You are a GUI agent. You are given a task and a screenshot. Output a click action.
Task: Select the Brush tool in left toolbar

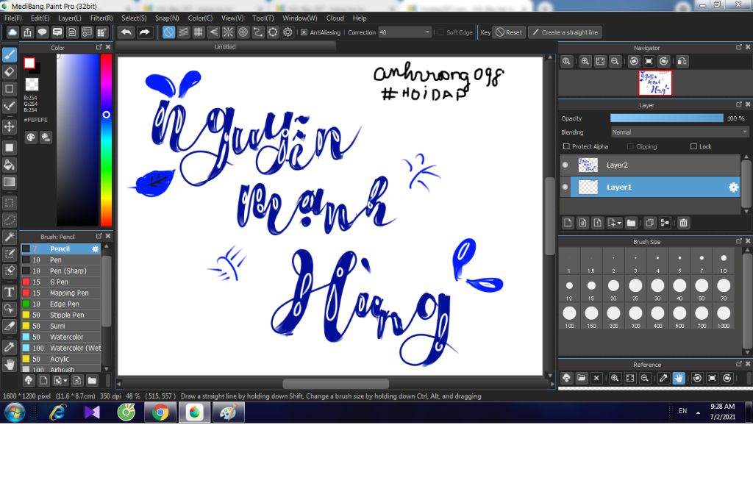point(9,54)
